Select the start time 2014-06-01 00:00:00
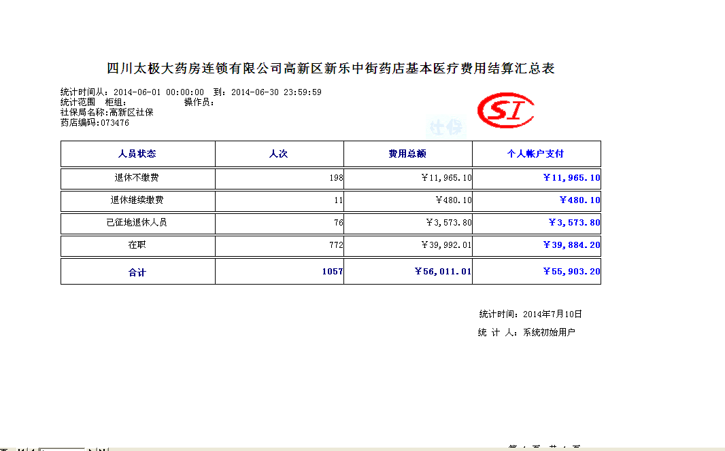The height and width of the screenshot is (451, 725). [x=158, y=92]
